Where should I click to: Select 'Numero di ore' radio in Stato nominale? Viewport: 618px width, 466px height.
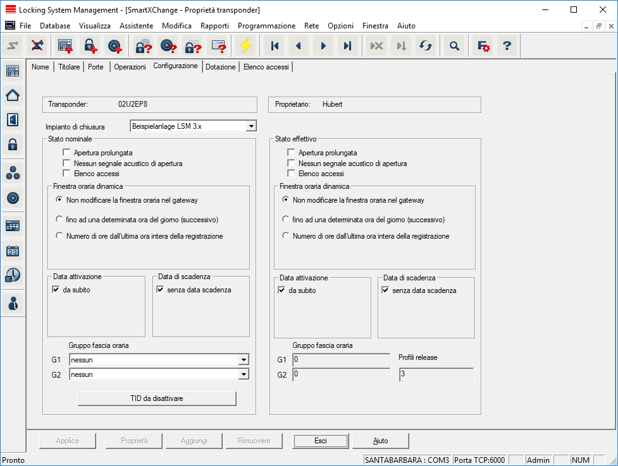coord(59,236)
